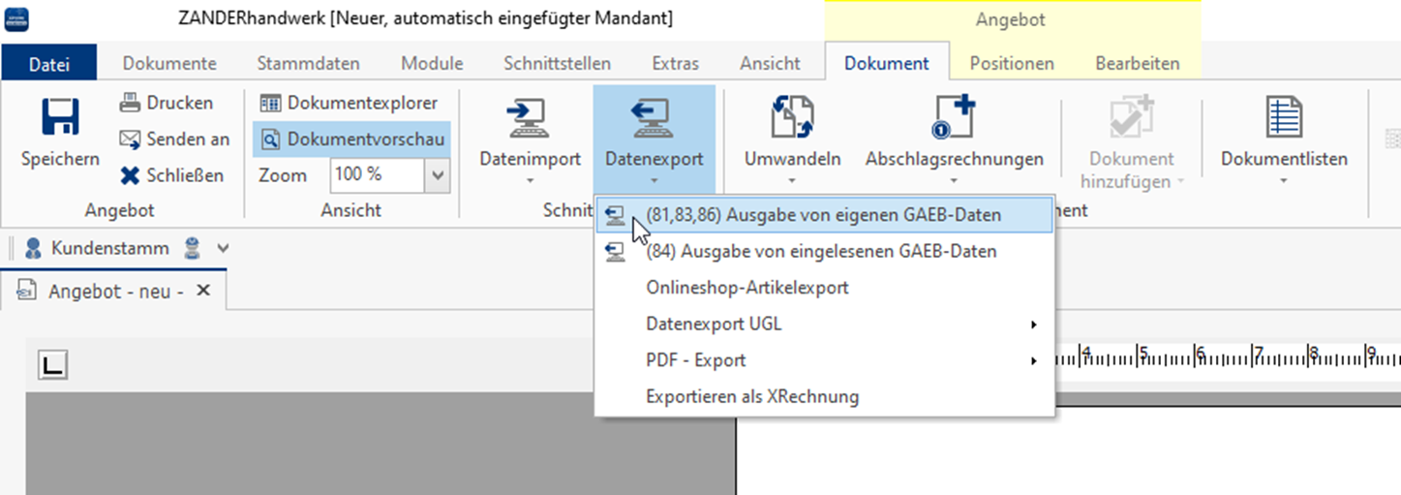Click the Schließen X icon in ribbon
Viewport: 1401px width, 495px height.
(x=131, y=175)
